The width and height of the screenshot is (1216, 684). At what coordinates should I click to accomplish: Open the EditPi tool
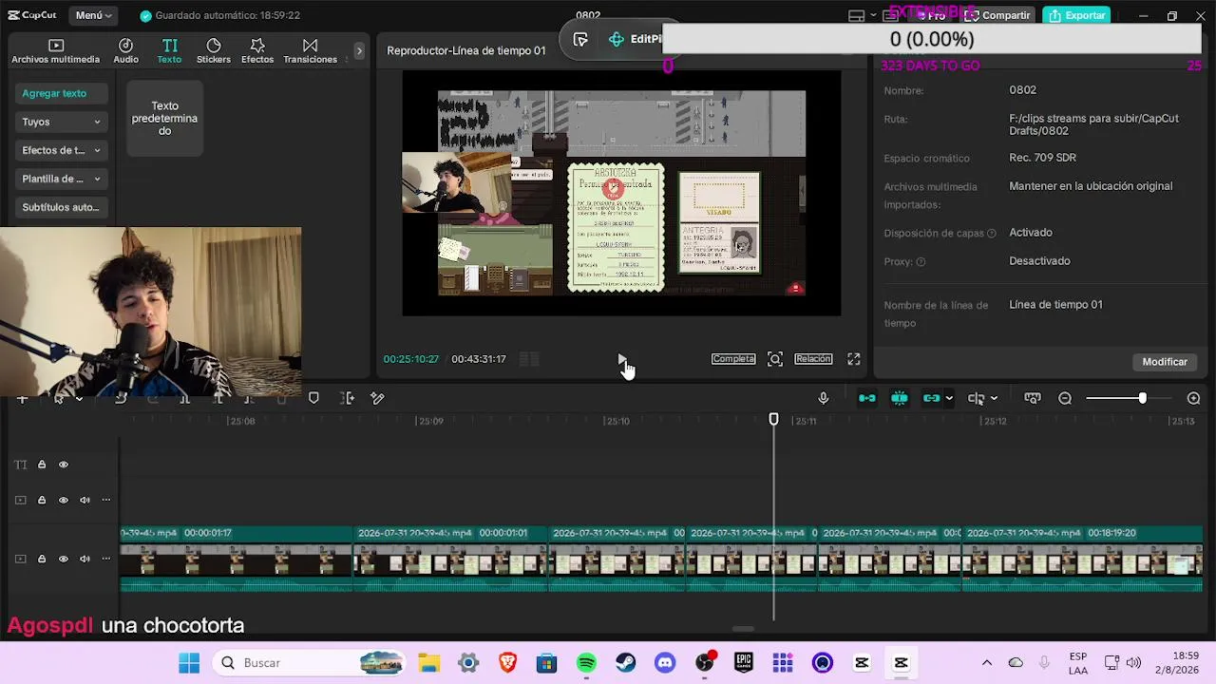point(635,39)
